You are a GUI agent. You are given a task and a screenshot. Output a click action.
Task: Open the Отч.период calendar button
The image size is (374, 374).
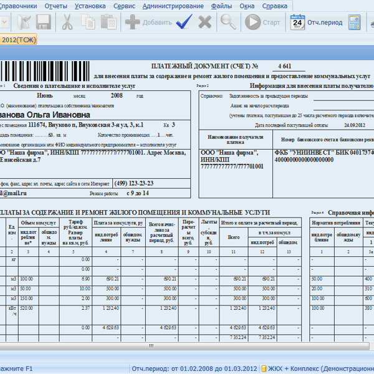[x=317, y=22]
